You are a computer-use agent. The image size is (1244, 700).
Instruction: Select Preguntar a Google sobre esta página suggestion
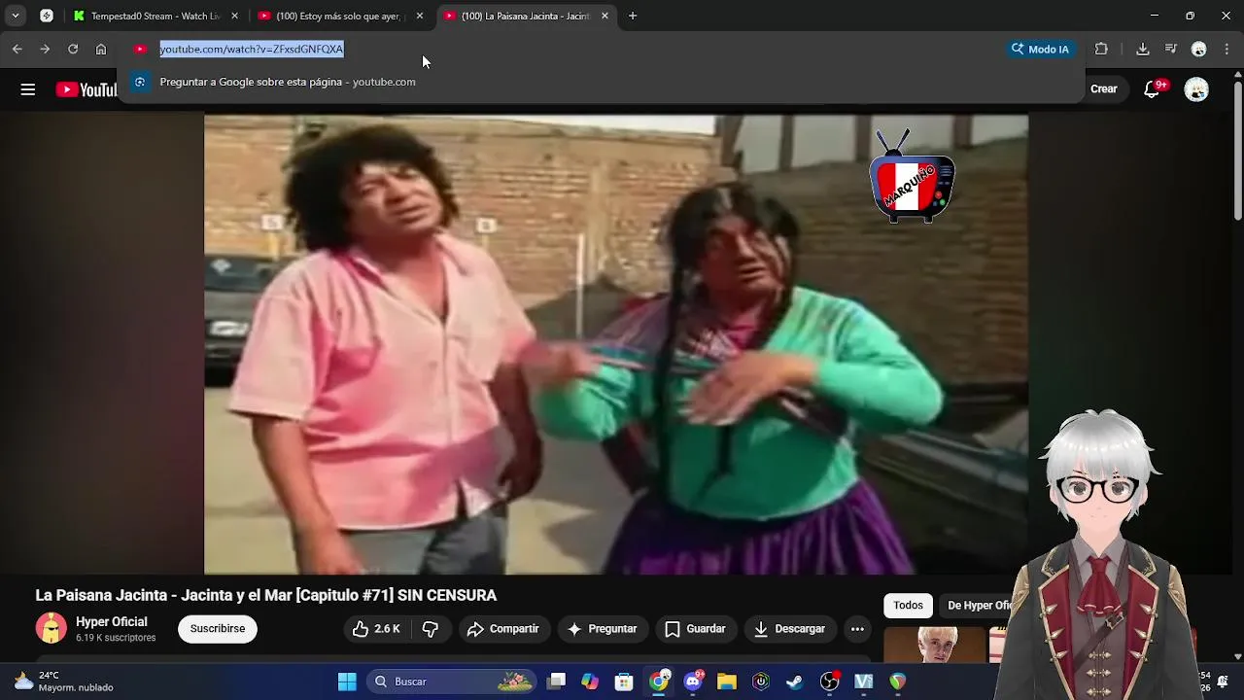pos(601,82)
